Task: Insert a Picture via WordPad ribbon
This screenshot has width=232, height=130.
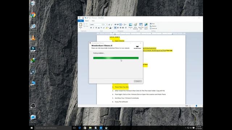Action: point(130,26)
